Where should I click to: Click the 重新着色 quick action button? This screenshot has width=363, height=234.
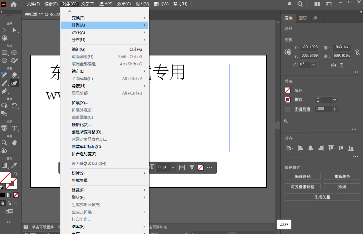pos(342,176)
